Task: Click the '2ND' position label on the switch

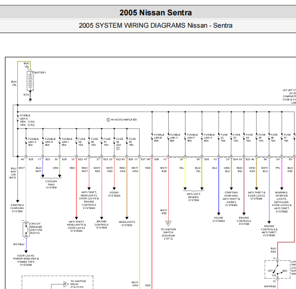Action: [x=285, y=271]
